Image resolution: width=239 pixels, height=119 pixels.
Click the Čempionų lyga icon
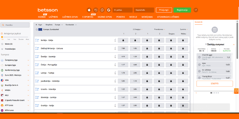click(2, 60)
